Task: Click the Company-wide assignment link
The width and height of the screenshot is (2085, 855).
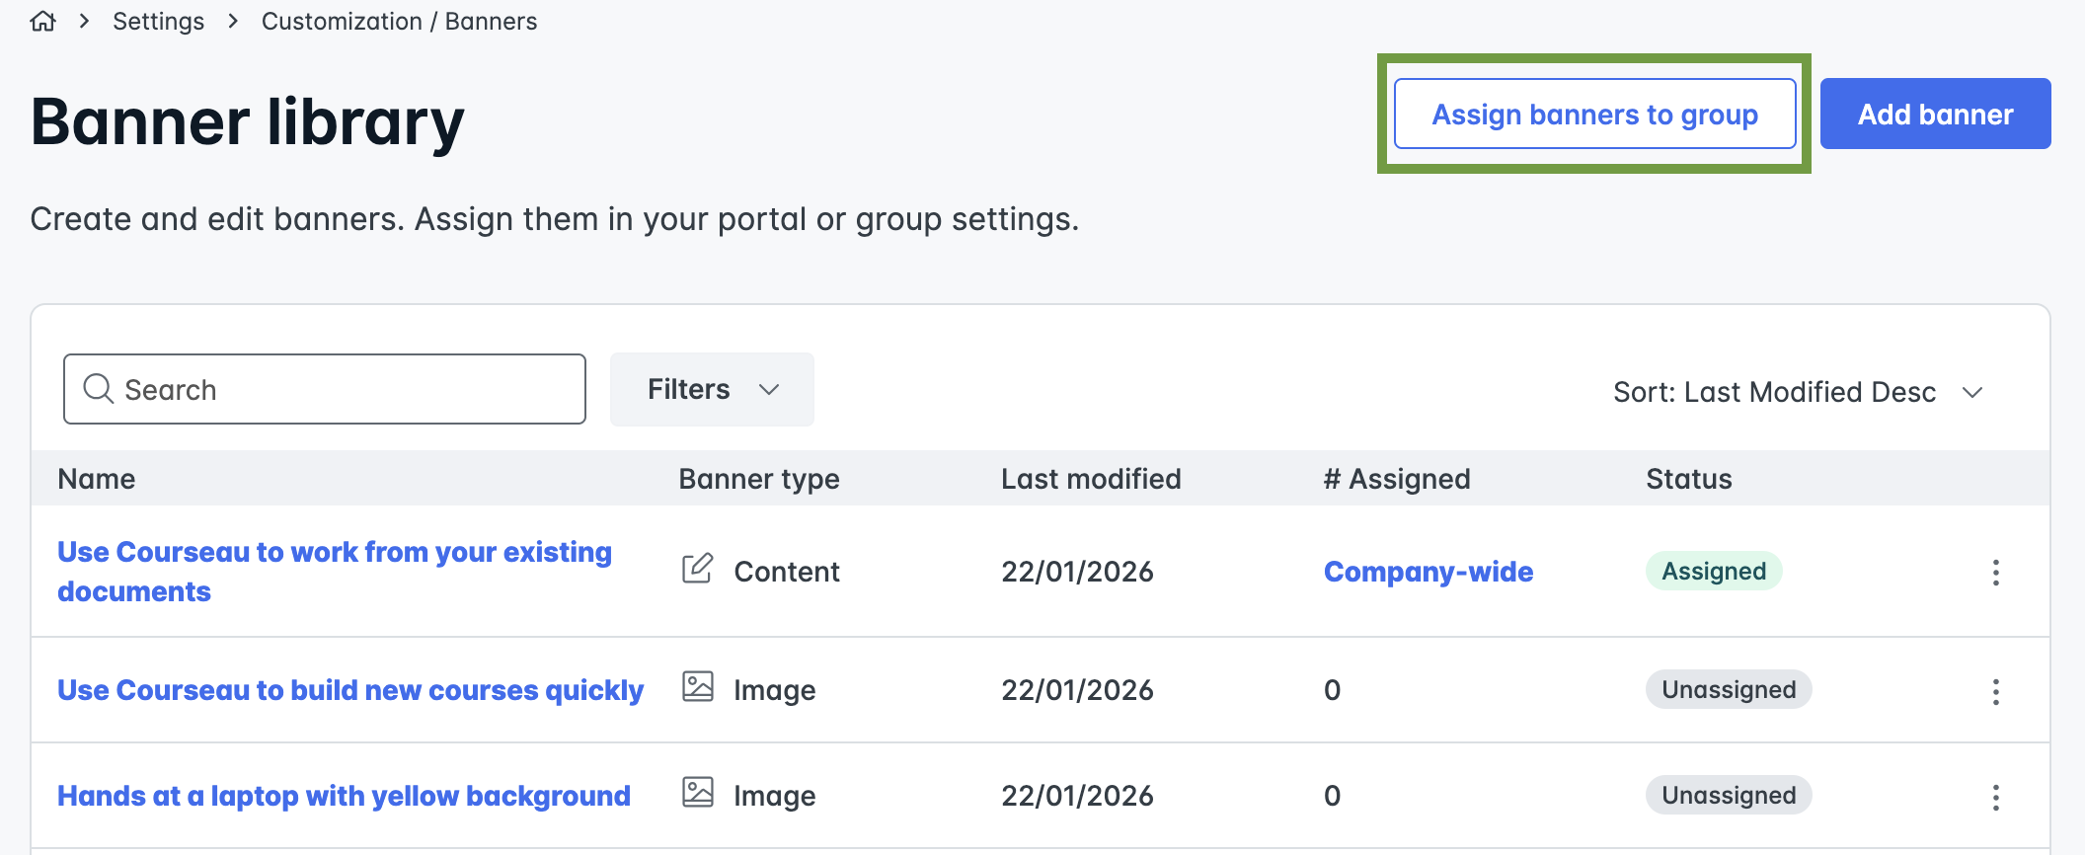Action: (1429, 572)
